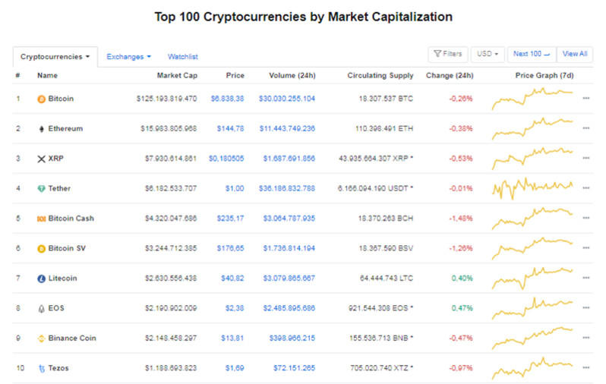Image resolution: width=606 pixels, height=384 pixels.
Task: Click the Ethereum logo icon
Action: 41,129
